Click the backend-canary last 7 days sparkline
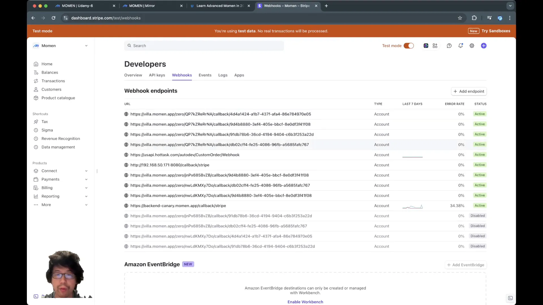 click(412, 207)
